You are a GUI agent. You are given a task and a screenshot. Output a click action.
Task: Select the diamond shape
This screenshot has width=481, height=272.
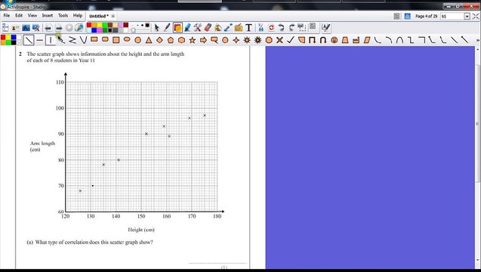(x=159, y=40)
